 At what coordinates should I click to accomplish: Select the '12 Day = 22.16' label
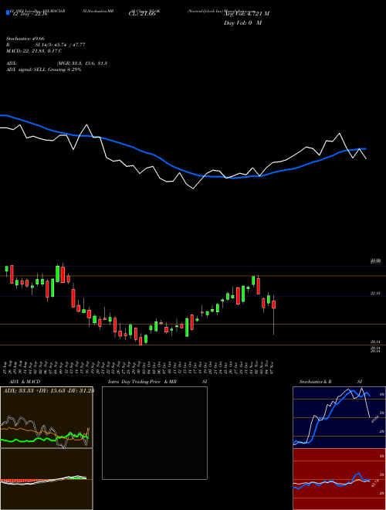tap(29, 14)
